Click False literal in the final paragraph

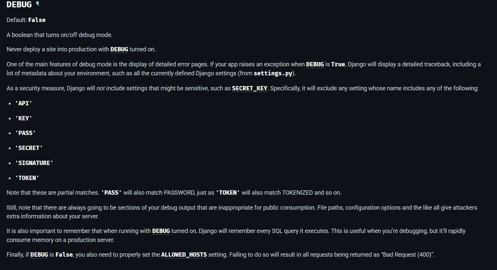click(64, 255)
